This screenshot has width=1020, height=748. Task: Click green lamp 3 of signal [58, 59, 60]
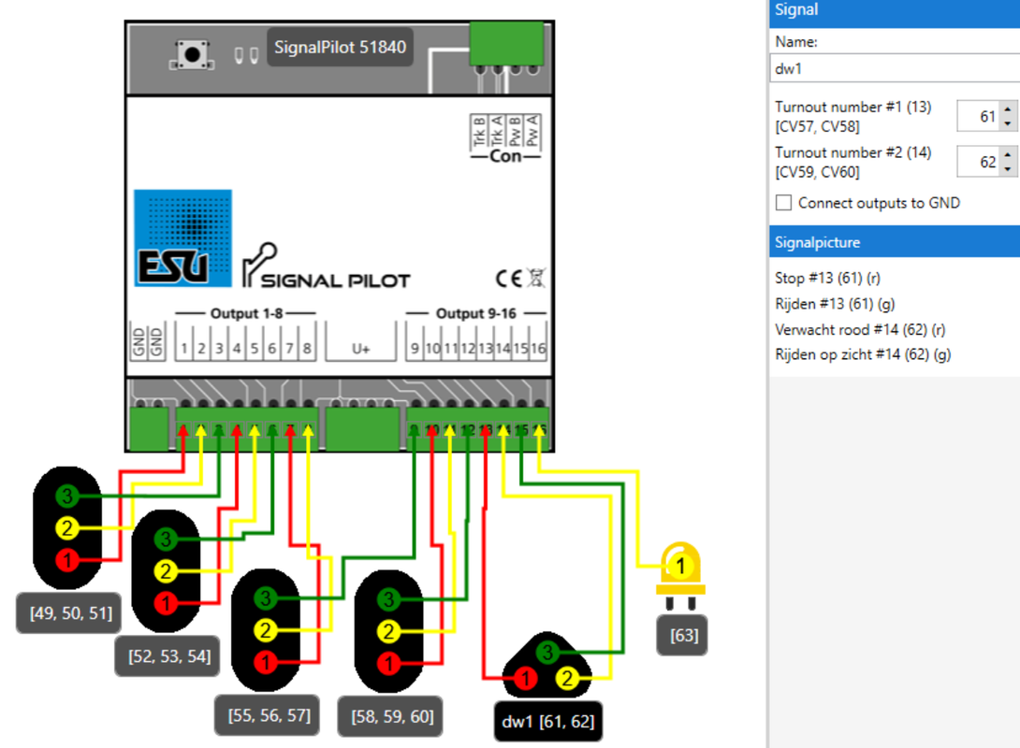click(388, 599)
